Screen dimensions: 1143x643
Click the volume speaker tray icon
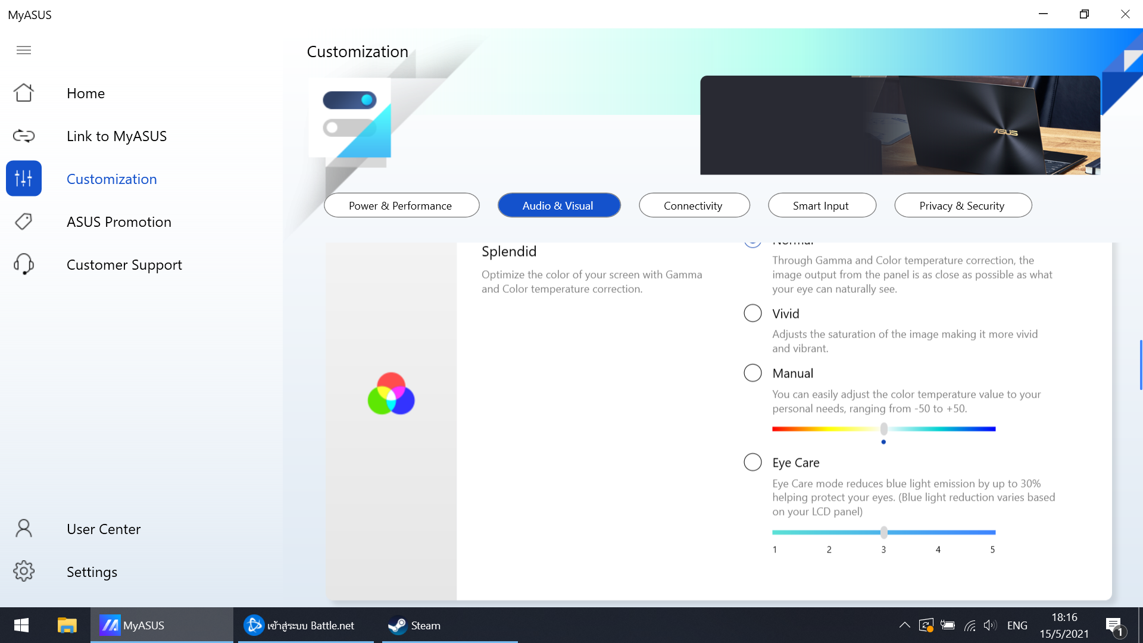(x=990, y=625)
